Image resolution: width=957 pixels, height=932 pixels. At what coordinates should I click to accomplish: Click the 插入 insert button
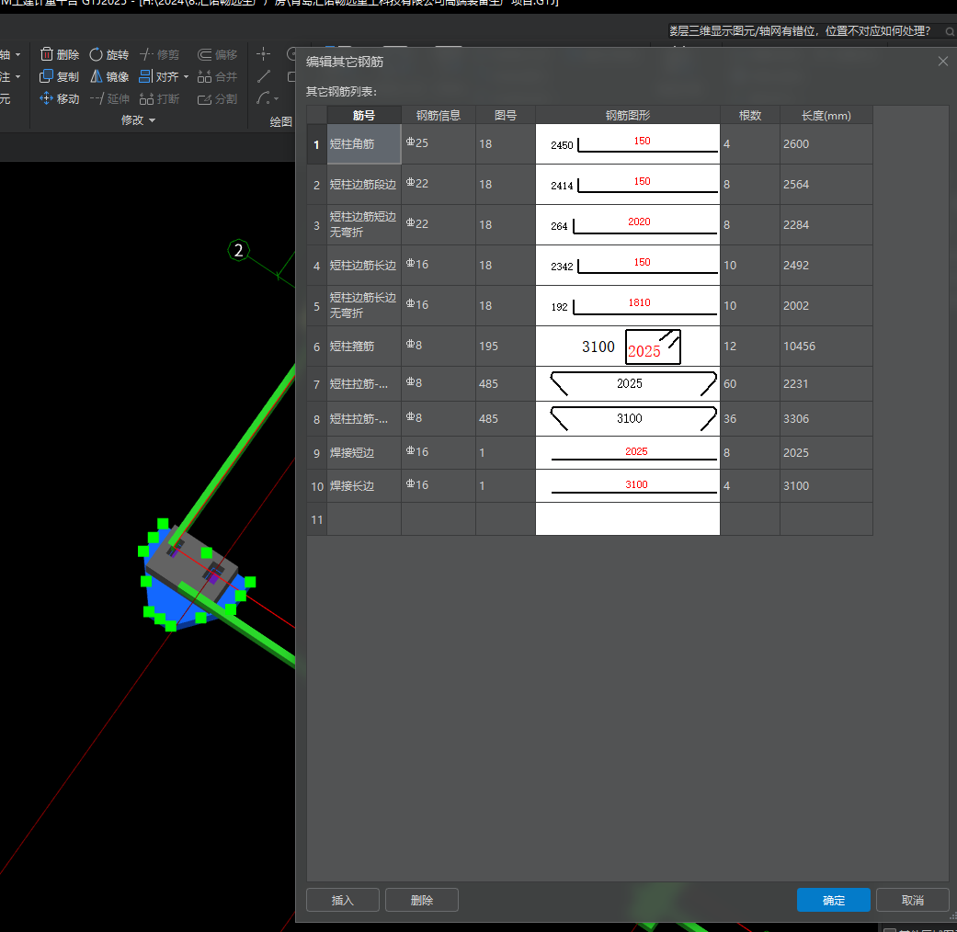click(x=342, y=900)
